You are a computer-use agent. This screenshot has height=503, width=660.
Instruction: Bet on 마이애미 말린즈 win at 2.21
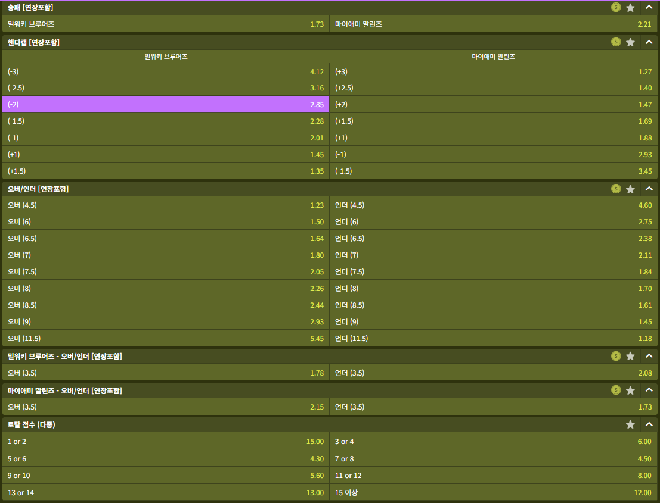tap(493, 24)
